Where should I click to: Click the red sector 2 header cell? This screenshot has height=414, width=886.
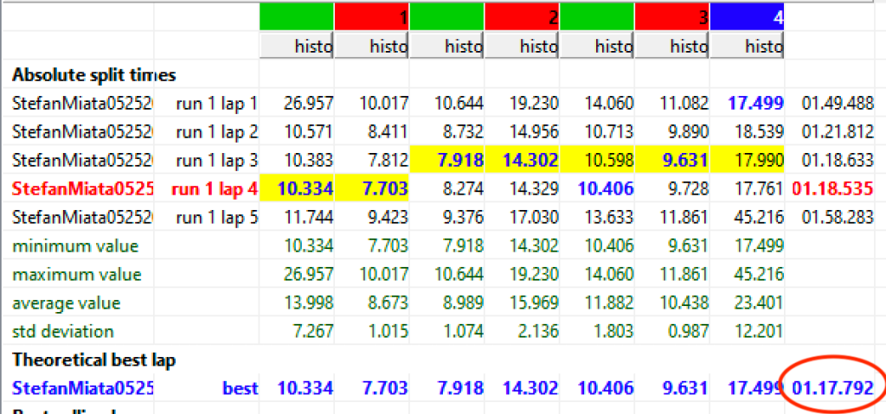522,16
